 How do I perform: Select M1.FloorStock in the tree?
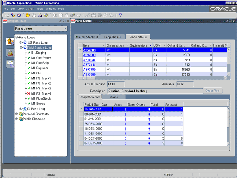click(x=41, y=98)
